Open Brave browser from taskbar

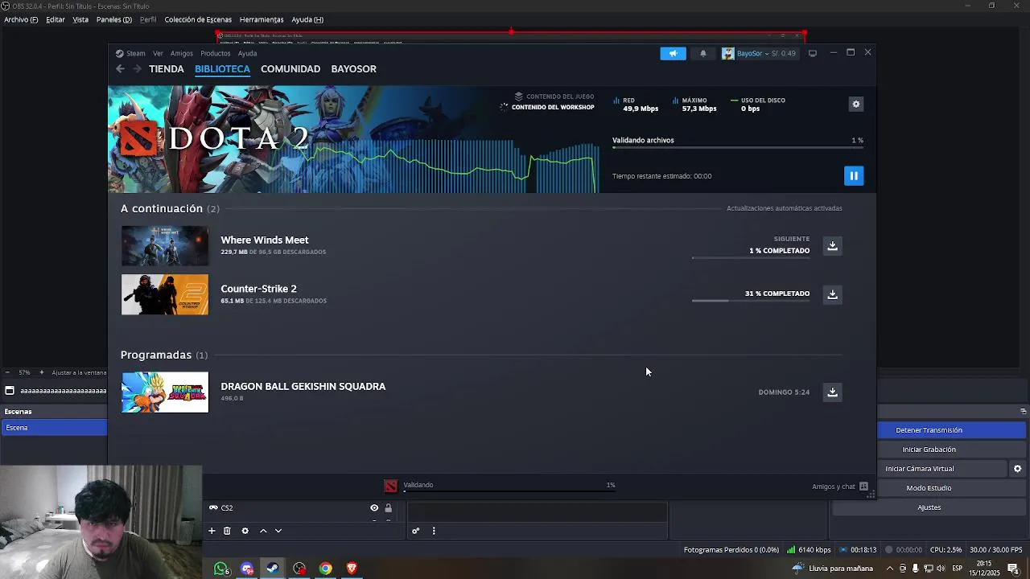click(x=352, y=569)
